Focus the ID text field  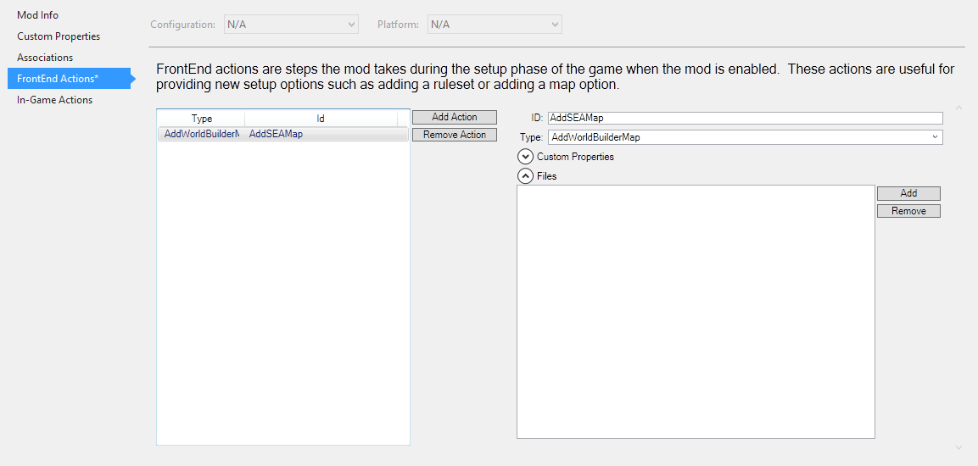[745, 119]
